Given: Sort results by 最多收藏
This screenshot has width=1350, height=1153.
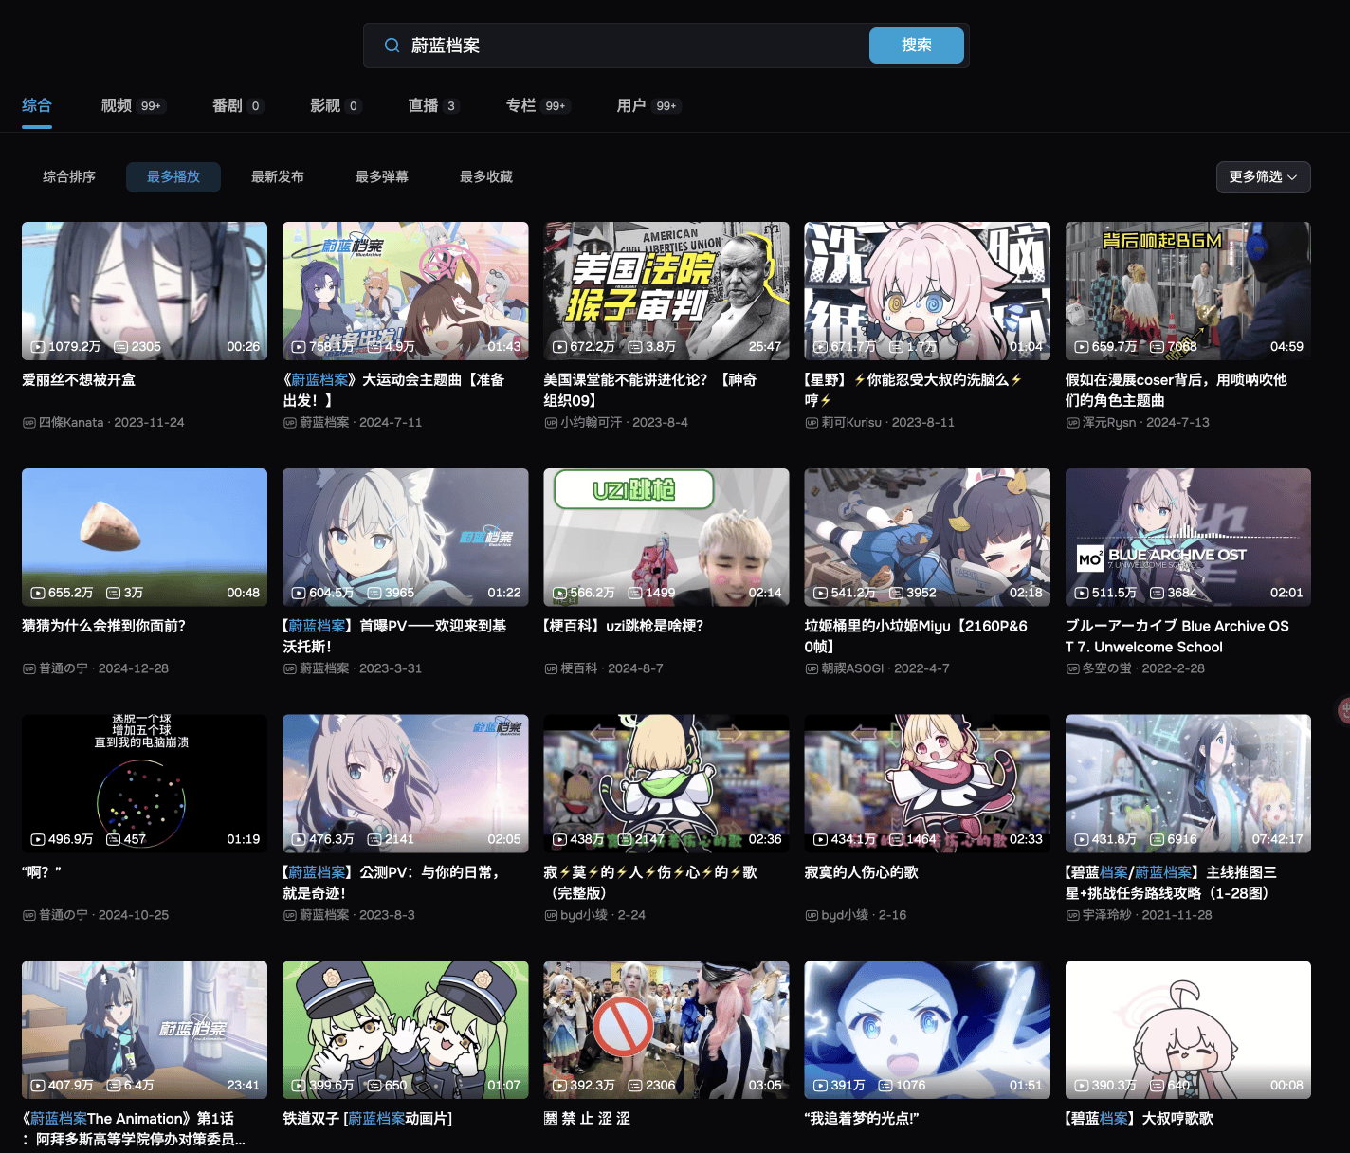Looking at the screenshot, I should [x=486, y=176].
